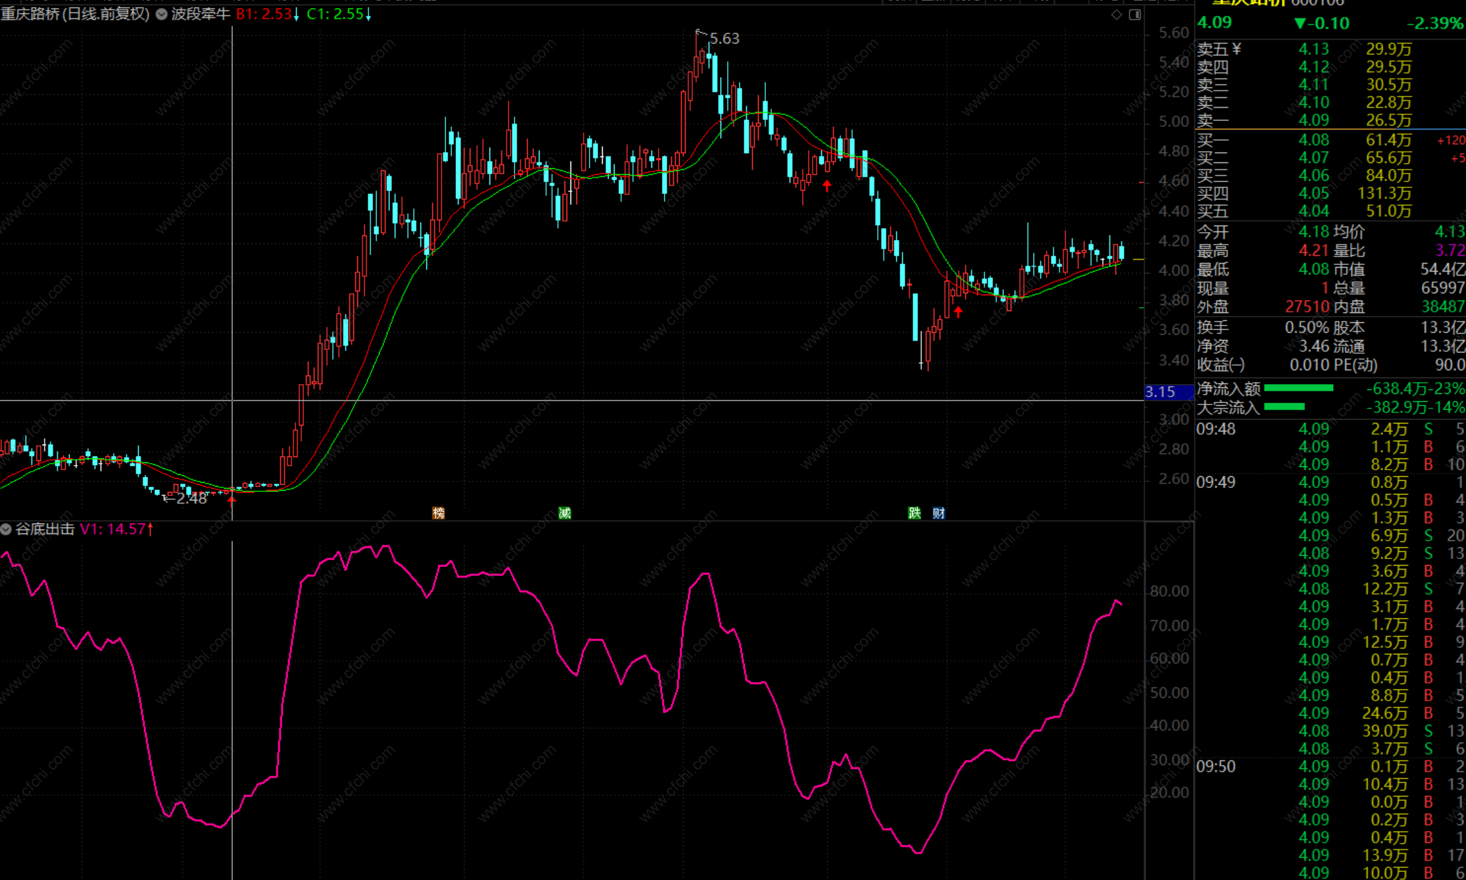Viewport: 1466px width, 880px height.
Task: Click the green 减 event marker
Action: pos(565,513)
